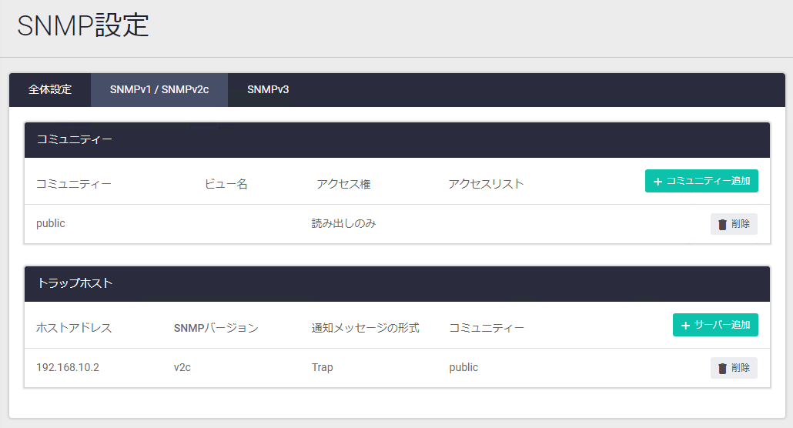Screen dimensions: 793x428
Task: Click the Trap notification format cell
Action: (x=323, y=368)
